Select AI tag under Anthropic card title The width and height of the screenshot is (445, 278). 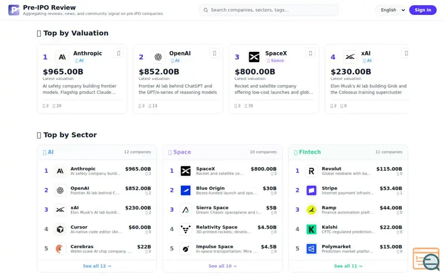[x=80, y=61]
